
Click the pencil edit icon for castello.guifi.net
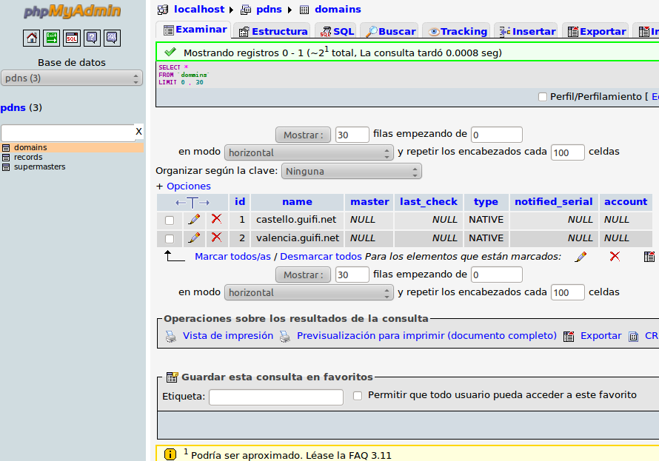coord(194,219)
